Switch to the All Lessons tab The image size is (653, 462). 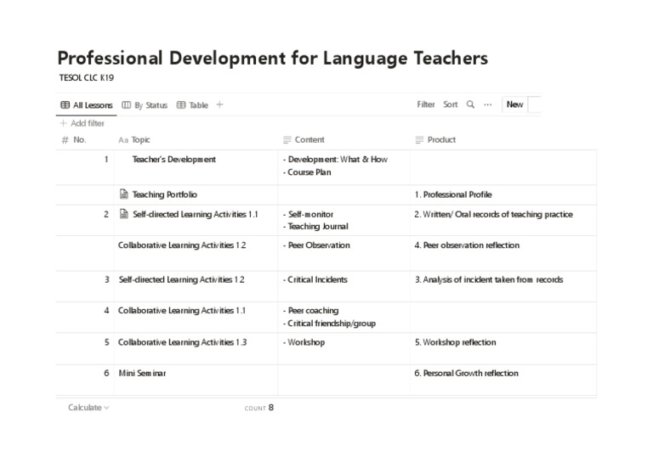click(87, 105)
